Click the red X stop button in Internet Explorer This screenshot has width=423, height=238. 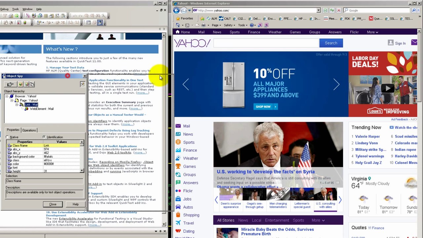click(338, 10)
